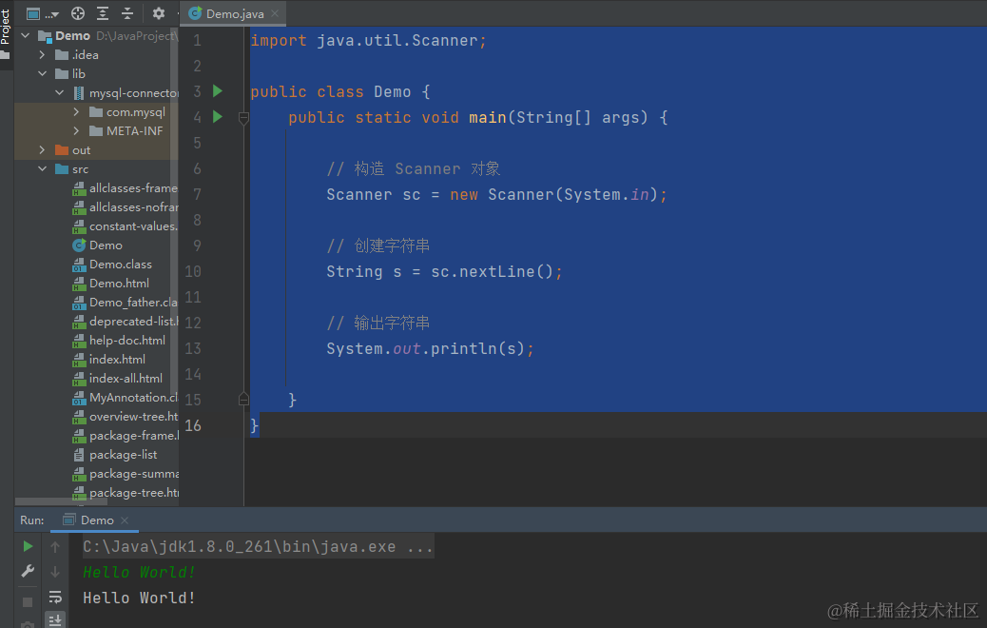Select the orange out folder icon
Viewport: 987px width, 628px height.
coord(62,150)
